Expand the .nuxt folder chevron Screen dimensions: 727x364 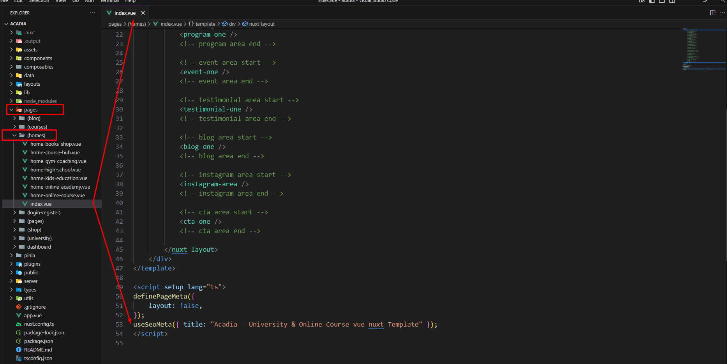(11, 32)
